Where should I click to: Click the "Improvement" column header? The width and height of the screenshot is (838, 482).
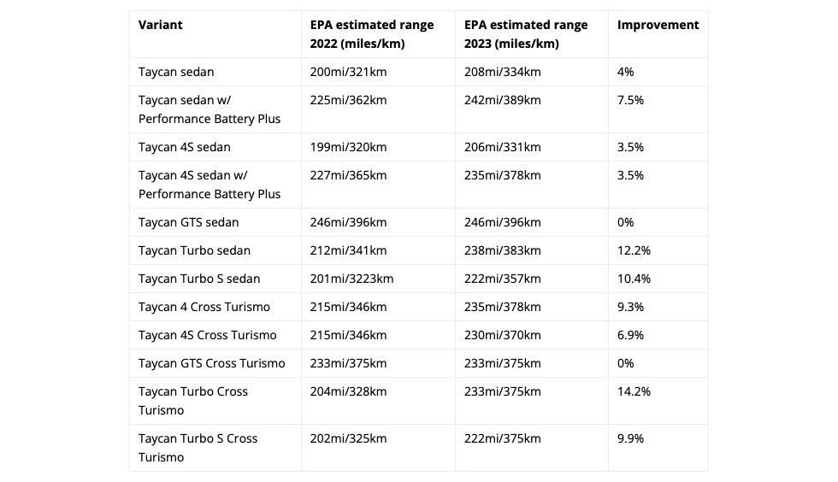658,25
